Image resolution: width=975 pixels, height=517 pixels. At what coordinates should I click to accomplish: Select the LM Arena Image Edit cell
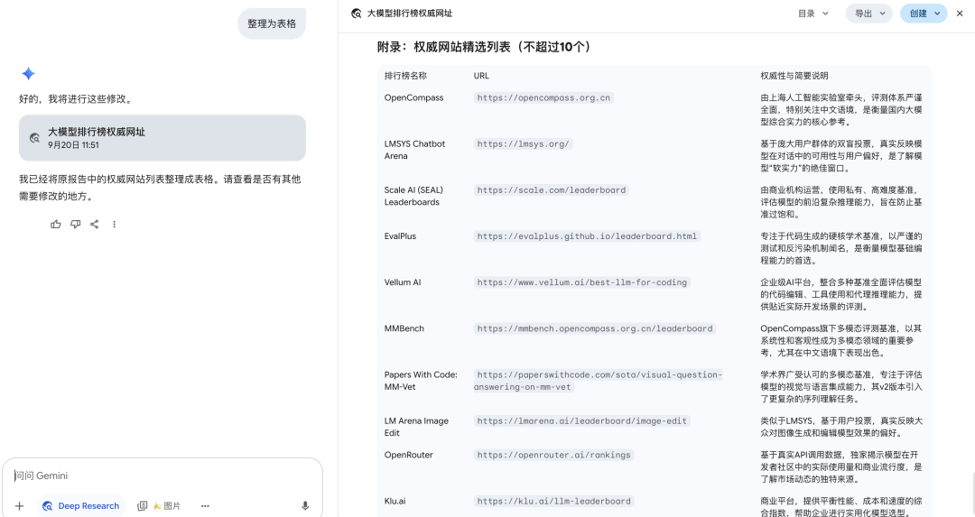point(416,427)
